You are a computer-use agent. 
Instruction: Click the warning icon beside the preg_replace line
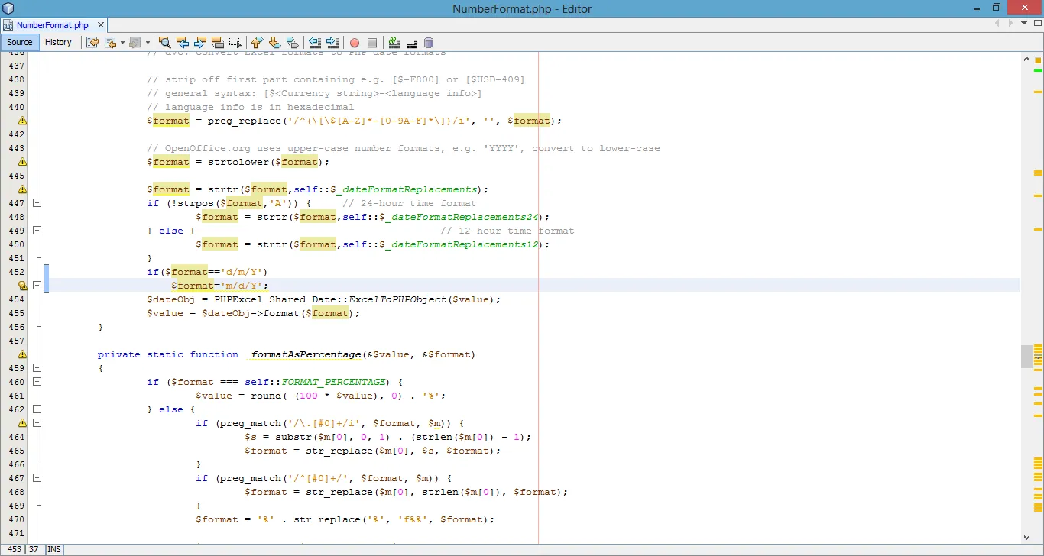(22, 121)
